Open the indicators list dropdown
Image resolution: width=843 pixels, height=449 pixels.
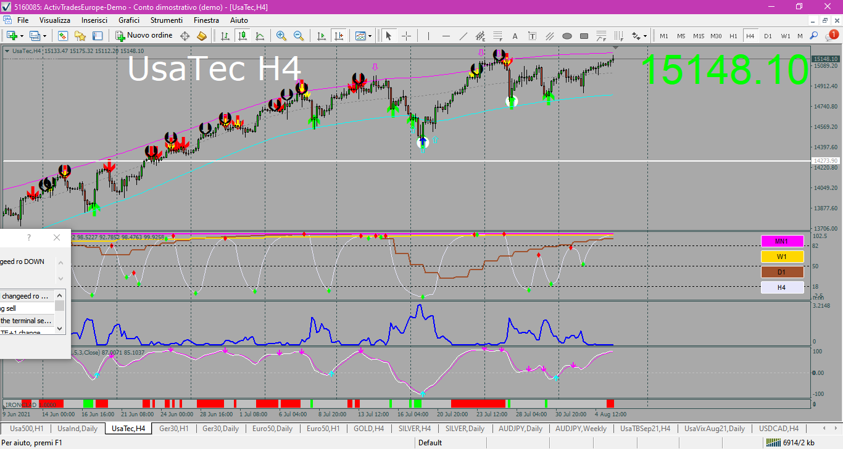(x=363, y=36)
